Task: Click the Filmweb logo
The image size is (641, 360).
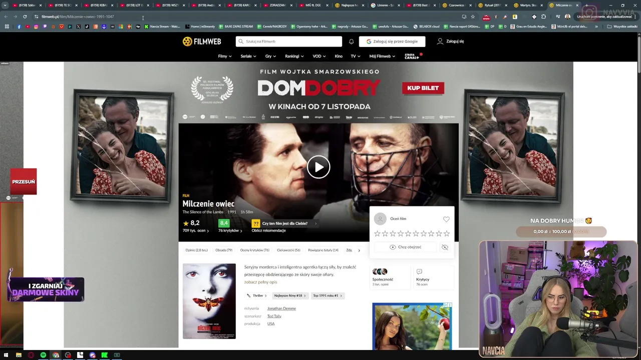Action: (x=202, y=41)
